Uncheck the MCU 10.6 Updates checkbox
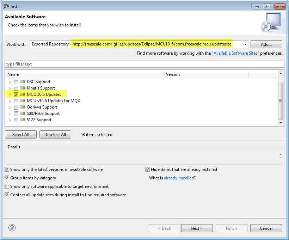 pyautogui.click(x=16, y=94)
